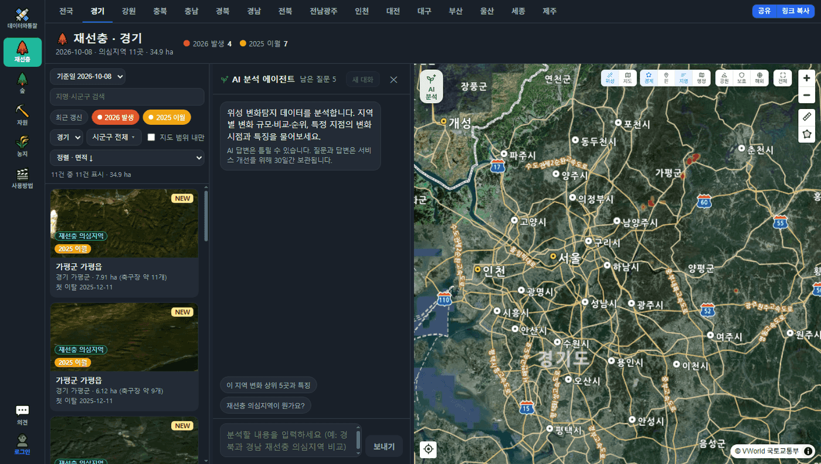Switch the basemap to 지도 map view
821x464 pixels.
coord(627,78)
